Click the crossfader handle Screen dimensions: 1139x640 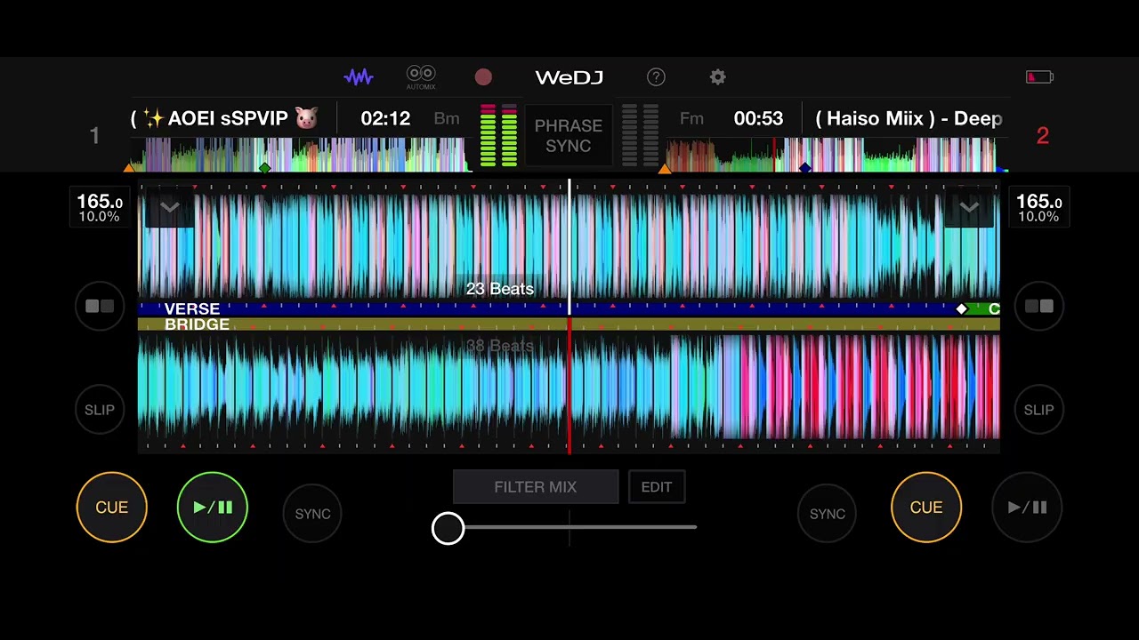[x=448, y=528]
